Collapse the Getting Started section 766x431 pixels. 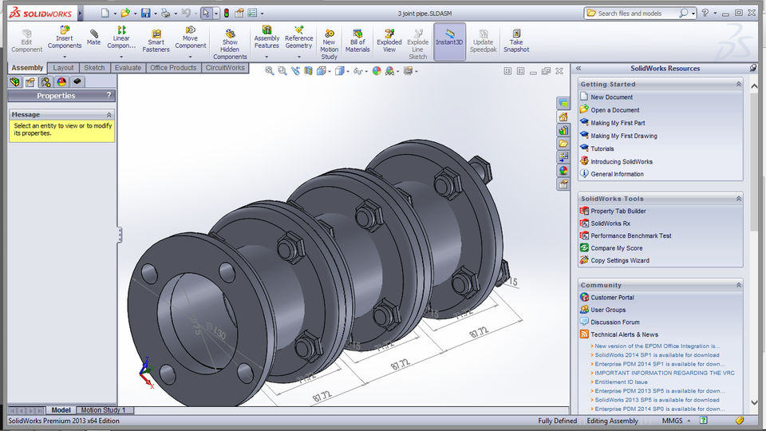[739, 84]
